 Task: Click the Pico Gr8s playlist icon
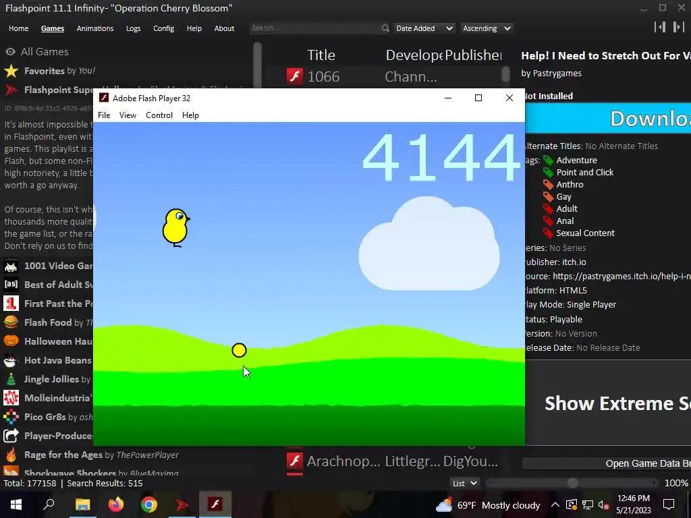(11, 417)
